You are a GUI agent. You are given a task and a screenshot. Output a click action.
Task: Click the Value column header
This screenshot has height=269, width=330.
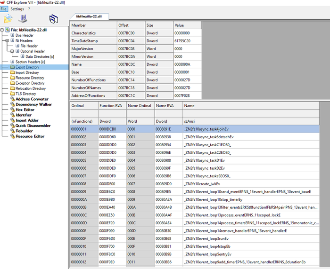[x=187, y=25]
